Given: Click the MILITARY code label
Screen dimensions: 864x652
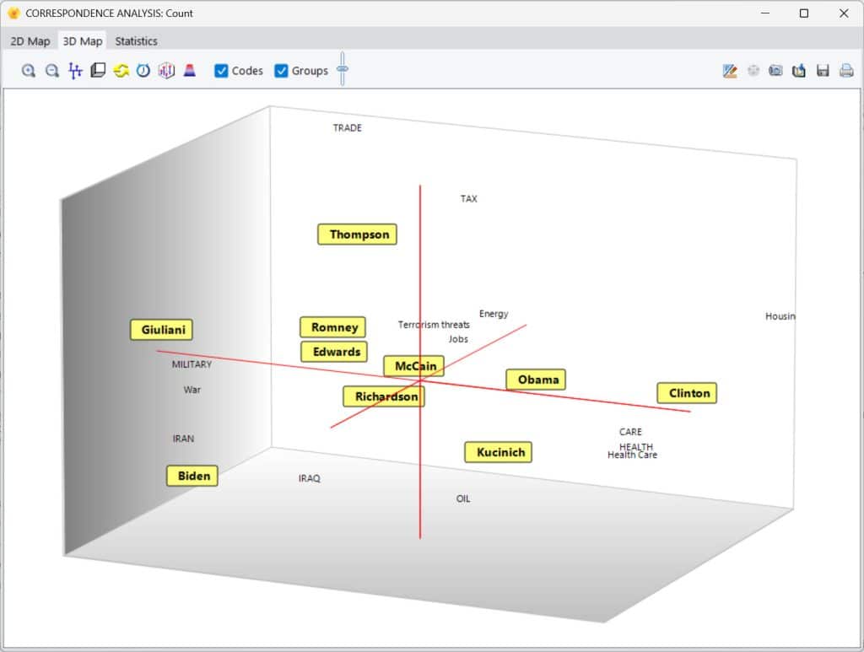Looking at the screenshot, I should (x=192, y=364).
